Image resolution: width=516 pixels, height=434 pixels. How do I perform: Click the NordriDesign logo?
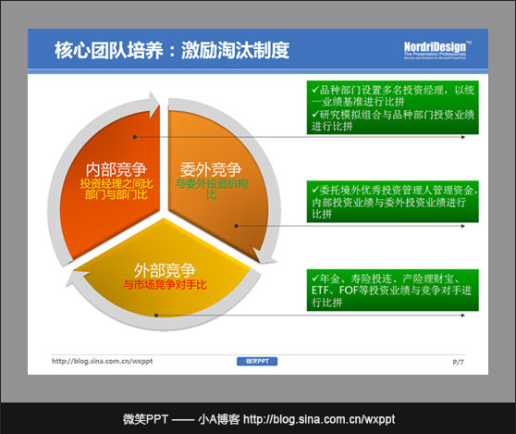tap(436, 50)
